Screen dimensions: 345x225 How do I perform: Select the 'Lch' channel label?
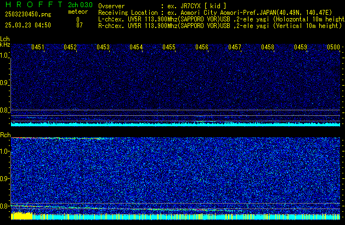pos(5,39)
